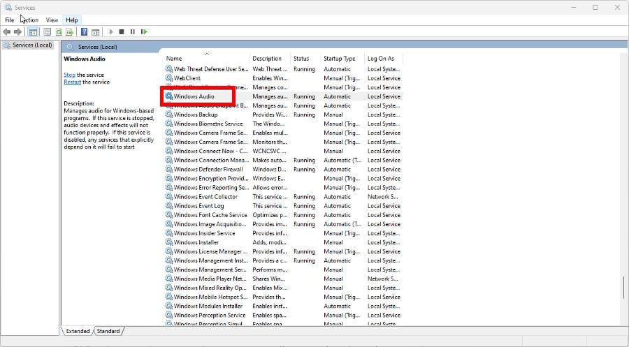Click the gear icon beside Windows Insider Service
The height and width of the screenshot is (347, 629).
pyautogui.click(x=169, y=233)
